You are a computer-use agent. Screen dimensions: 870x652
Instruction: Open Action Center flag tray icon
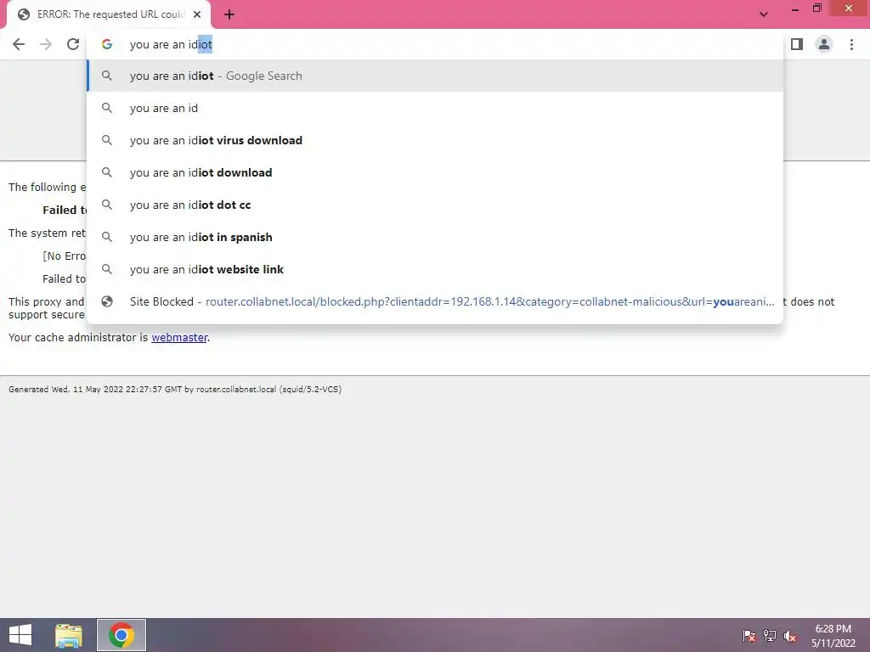point(749,636)
